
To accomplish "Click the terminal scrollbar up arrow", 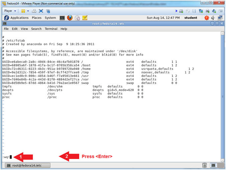I will [x=223, y=33].
